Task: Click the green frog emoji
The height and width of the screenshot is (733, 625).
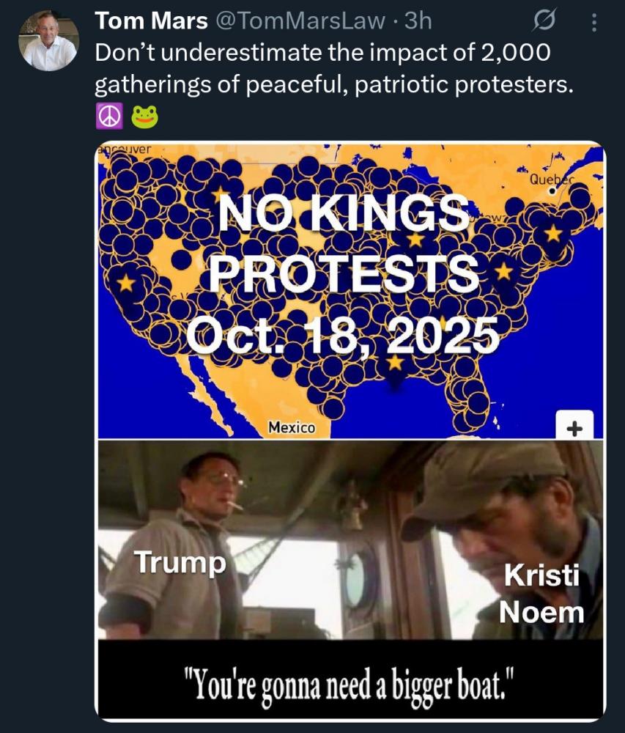Action: point(143,117)
